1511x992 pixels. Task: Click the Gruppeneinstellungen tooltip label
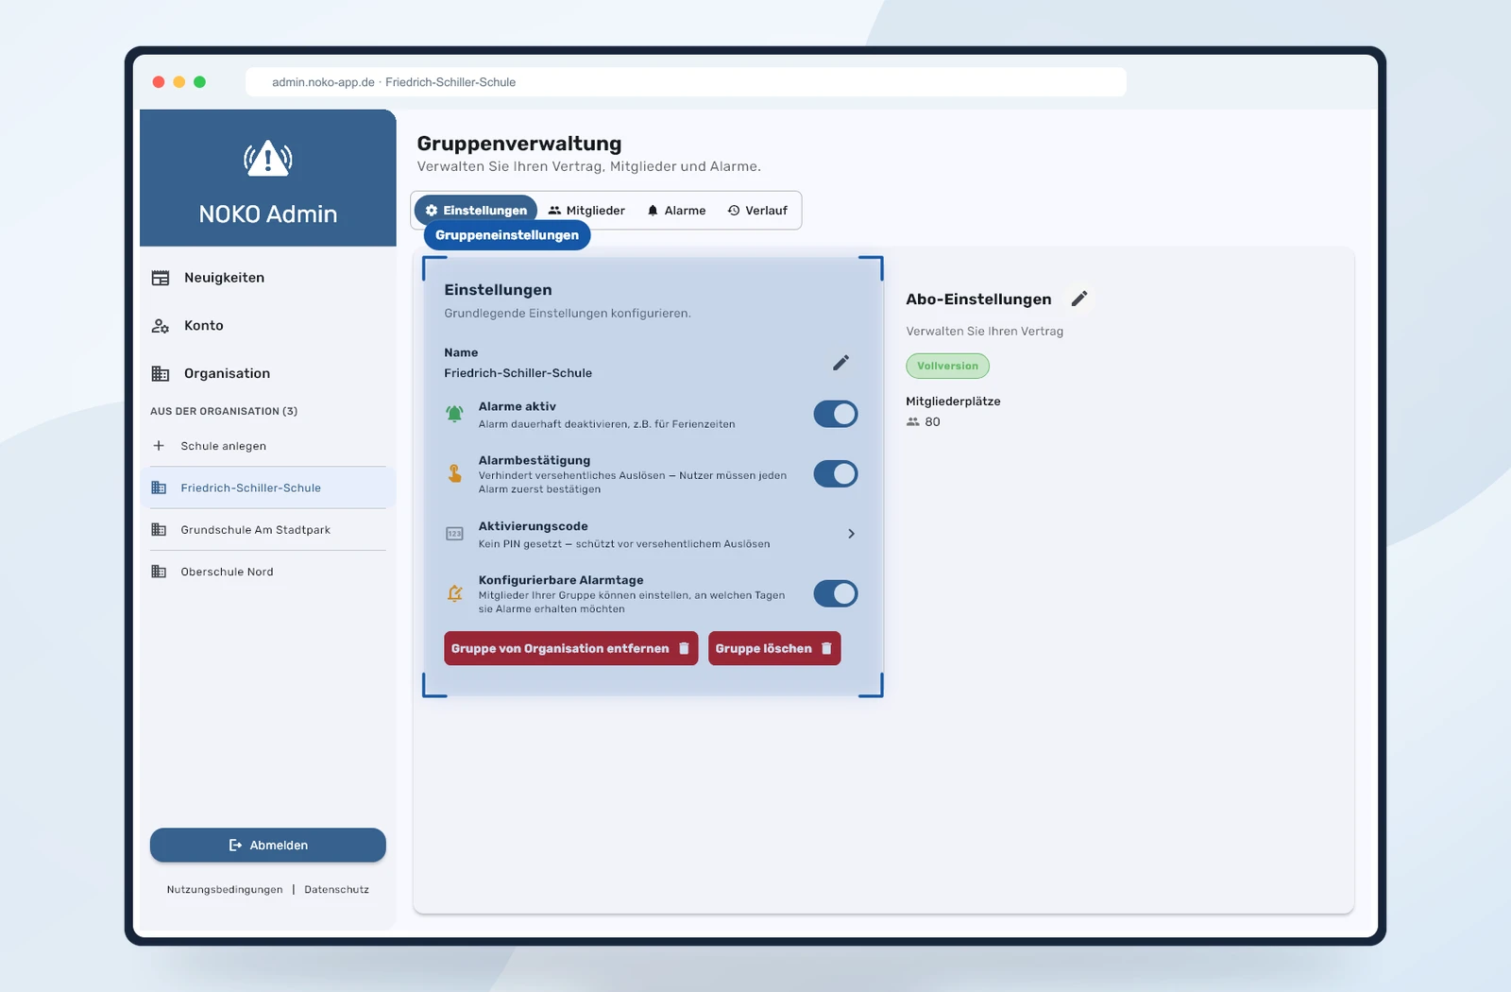coord(507,235)
